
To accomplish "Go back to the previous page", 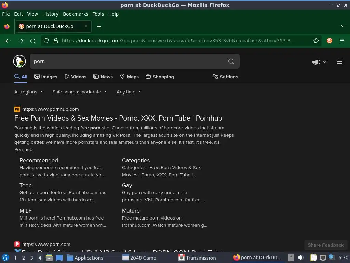I will [8, 41].
